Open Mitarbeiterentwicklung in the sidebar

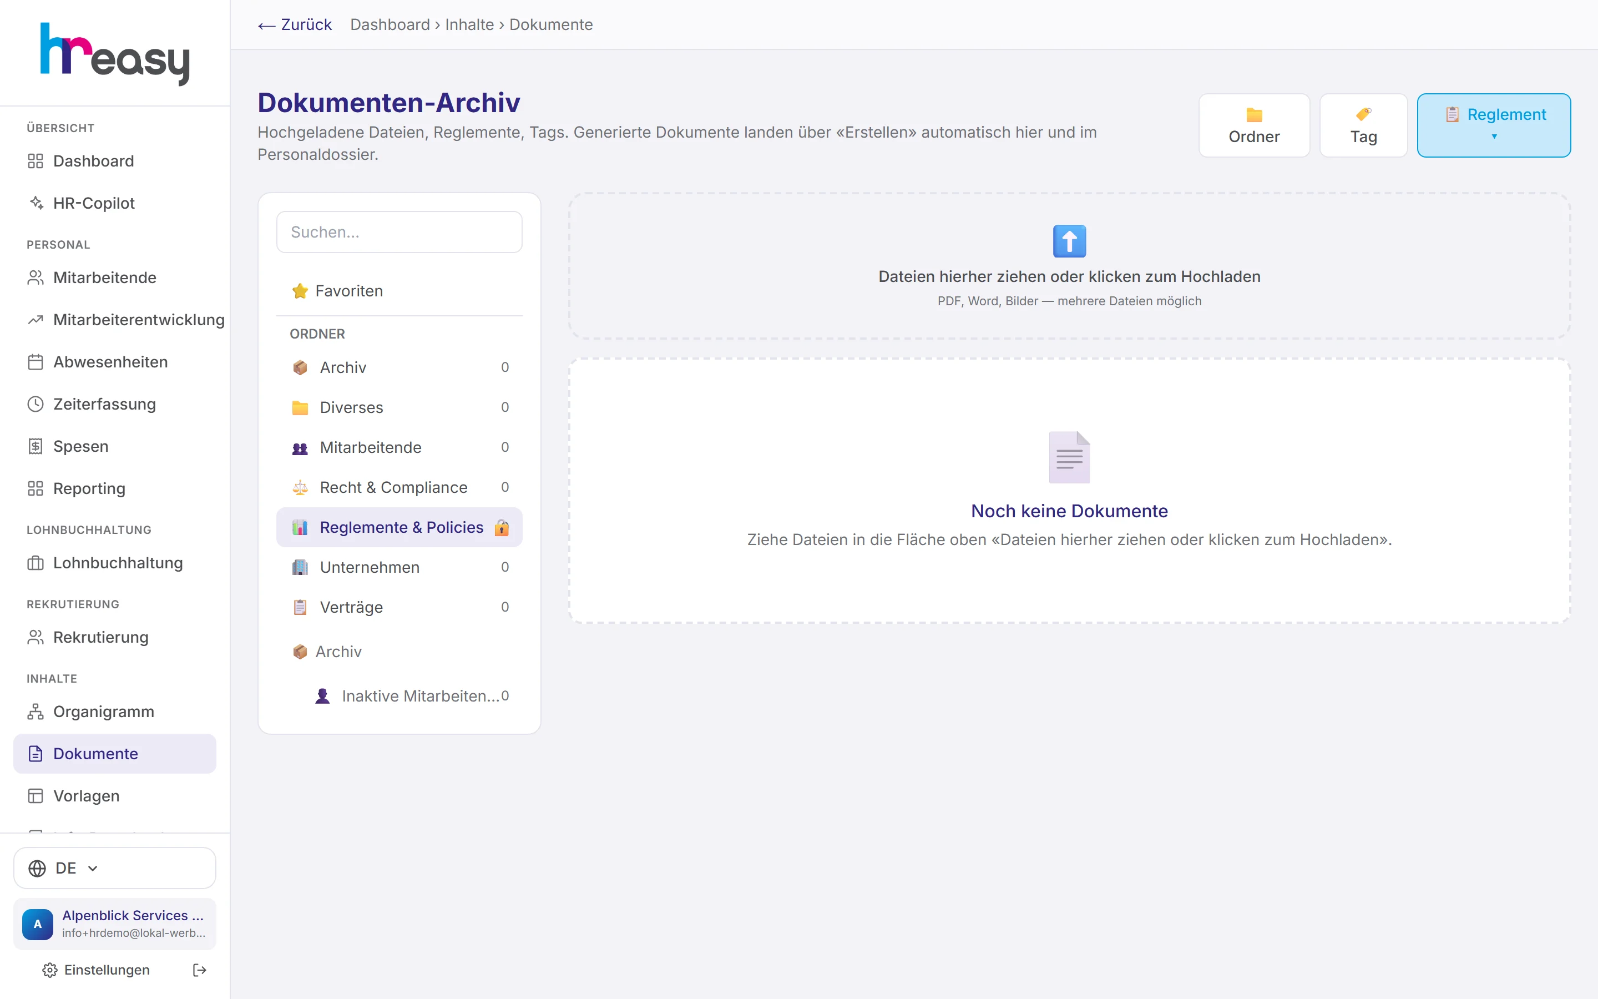[x=115, y=320]
